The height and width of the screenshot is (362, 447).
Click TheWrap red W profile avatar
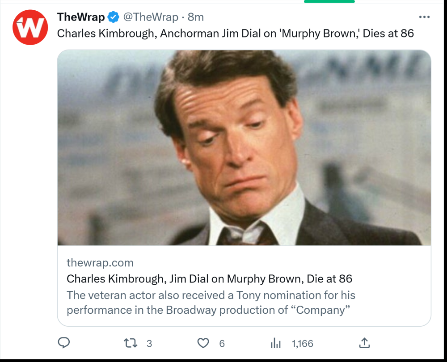pyautogui.click(x=30, y=27)
